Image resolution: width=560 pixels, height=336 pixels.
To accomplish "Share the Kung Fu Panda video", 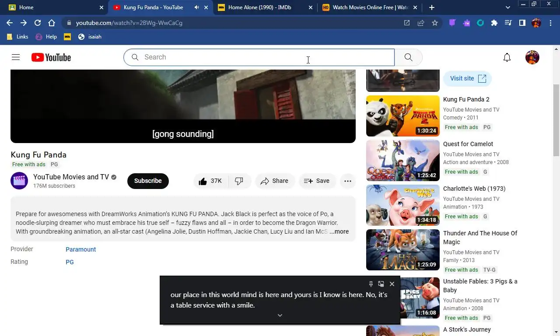I will point(274,181).
